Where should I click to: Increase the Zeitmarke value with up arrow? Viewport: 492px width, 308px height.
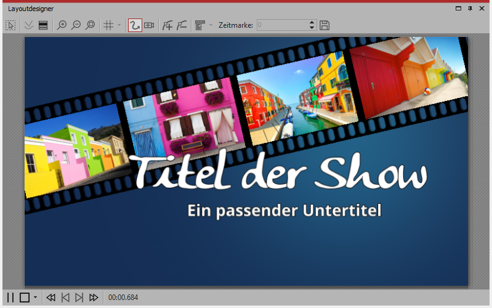[312, 22]
